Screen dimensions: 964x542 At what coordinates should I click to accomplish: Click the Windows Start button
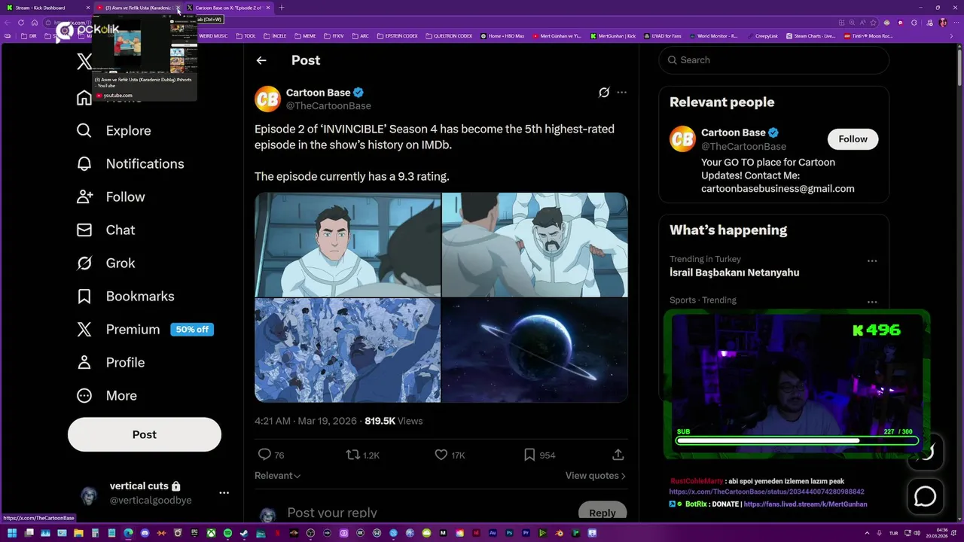click(12, 533)
